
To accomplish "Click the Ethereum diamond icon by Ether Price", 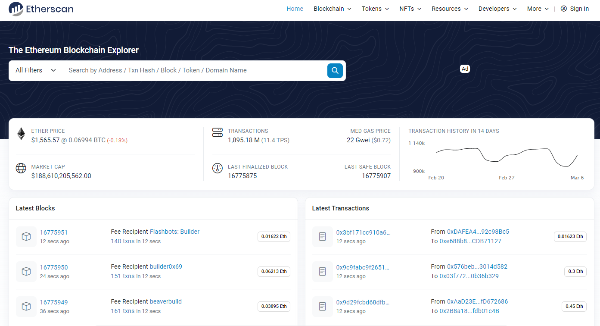I will pyautogui.click(x=21, y=134).
